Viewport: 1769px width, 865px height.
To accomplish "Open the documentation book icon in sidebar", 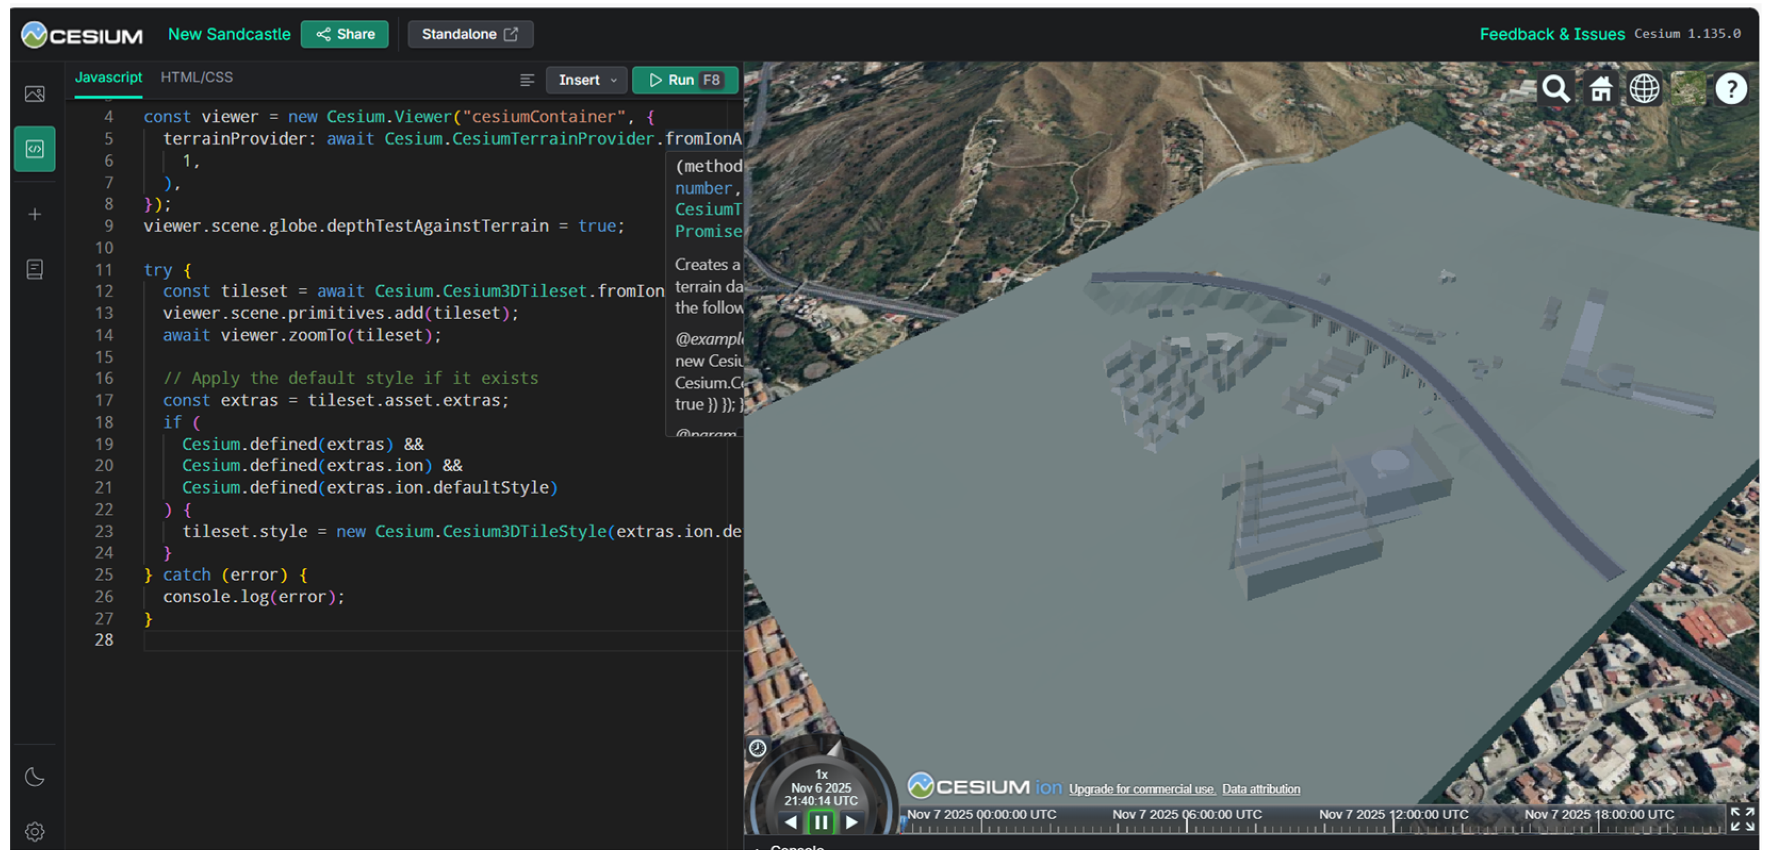I will pyautogui.click(x=34, y=269).
